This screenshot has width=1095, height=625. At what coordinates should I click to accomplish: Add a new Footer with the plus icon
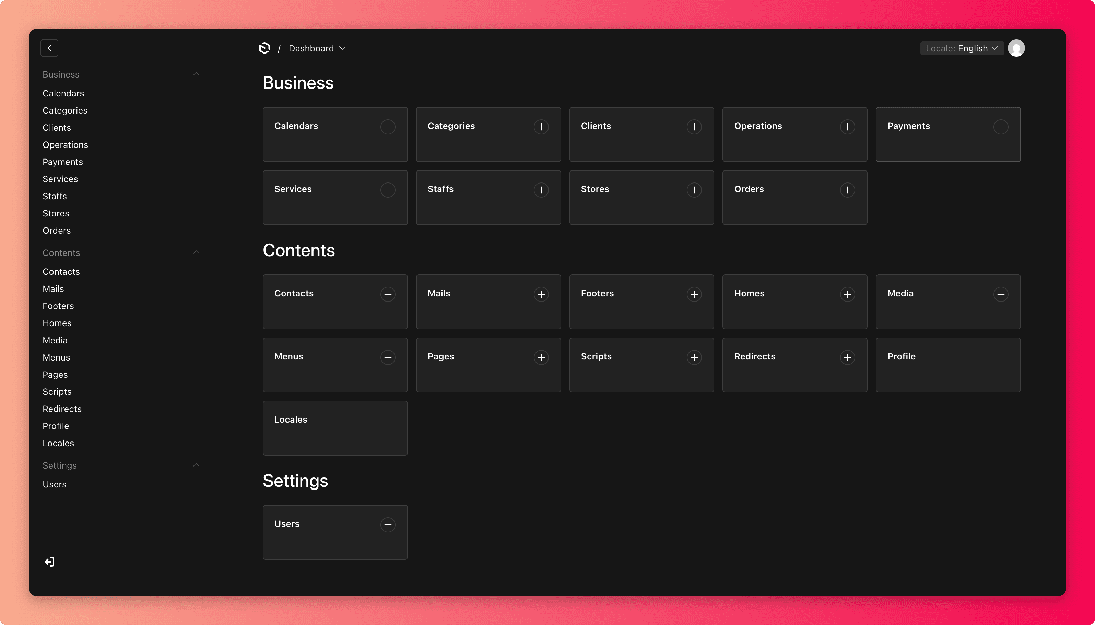(x=694, y=294)
